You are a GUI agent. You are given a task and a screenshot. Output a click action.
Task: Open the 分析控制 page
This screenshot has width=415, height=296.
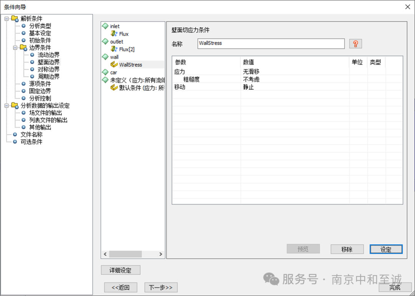click(x=40, y=98)
